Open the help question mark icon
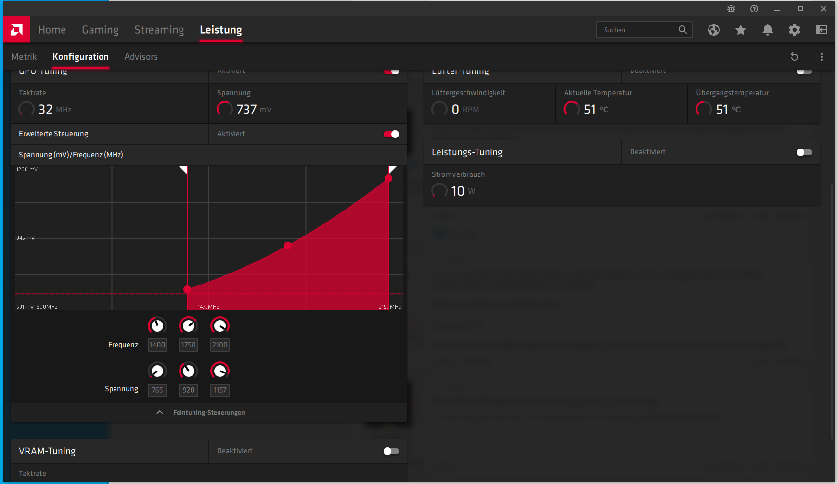The image size is (838, 484). click(x=754, y=9)
